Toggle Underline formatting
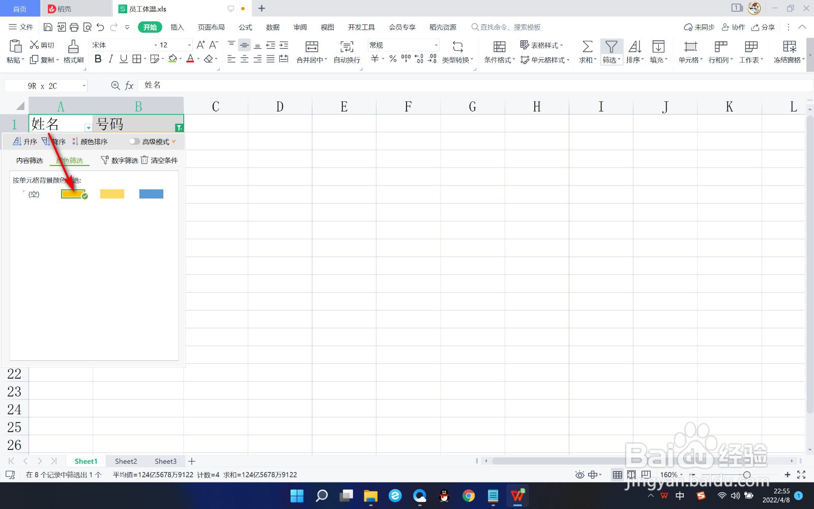The image size is (814, 509). (x=123, y=59)
